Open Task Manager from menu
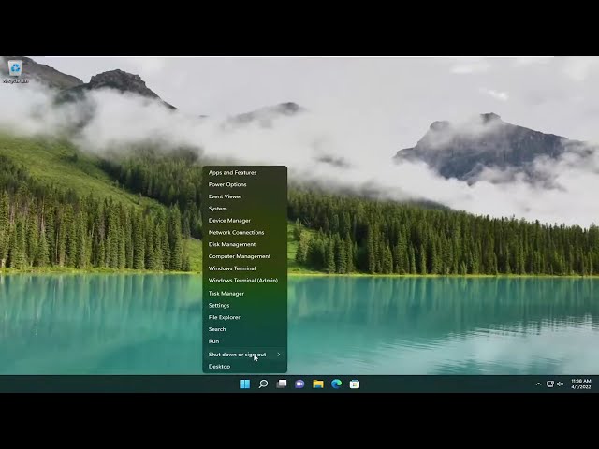This screenshot has width=599, height=449. [x=244, y=293]
